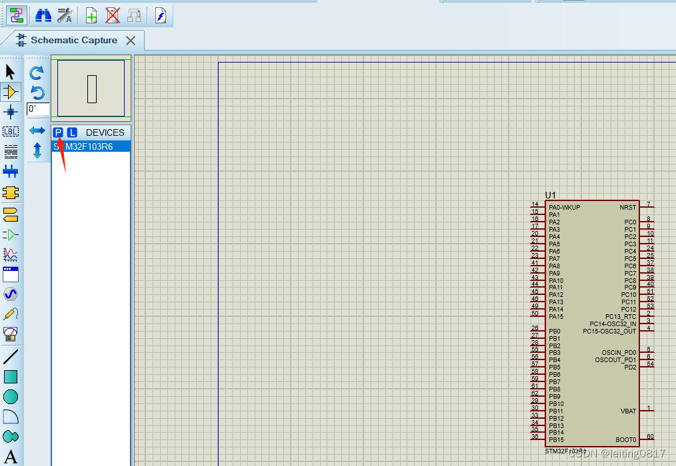Click the PA0-WKUP pin label
676x466 pixels.
click(565, 208)
